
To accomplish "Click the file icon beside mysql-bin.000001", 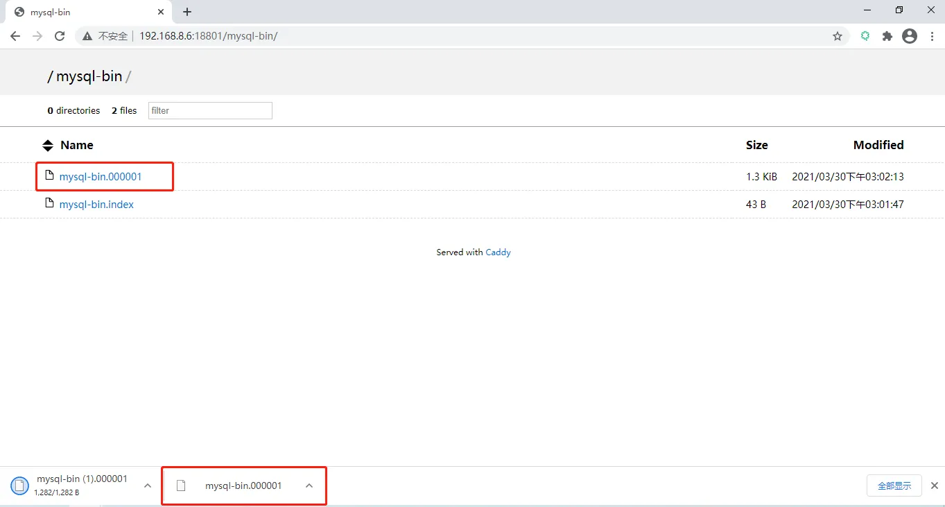I will (x=49, y=175).
